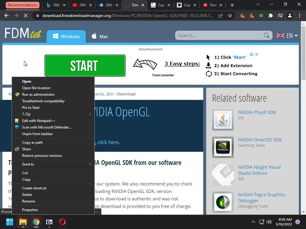Click the browser back arrow

point(7,16)
